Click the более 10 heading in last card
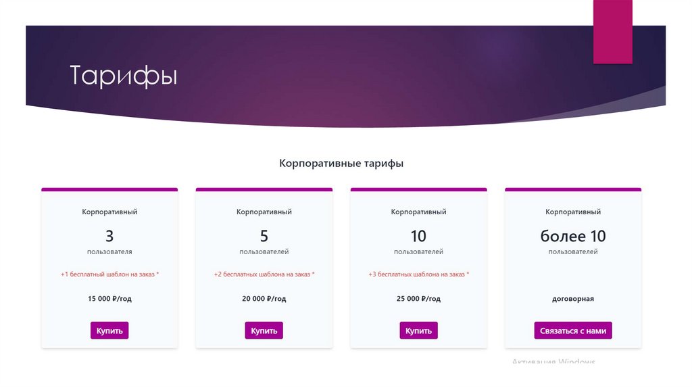The image size is (692, 388). pos(573,236)
